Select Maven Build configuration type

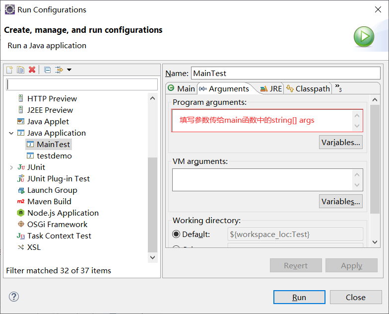(49, 201)
